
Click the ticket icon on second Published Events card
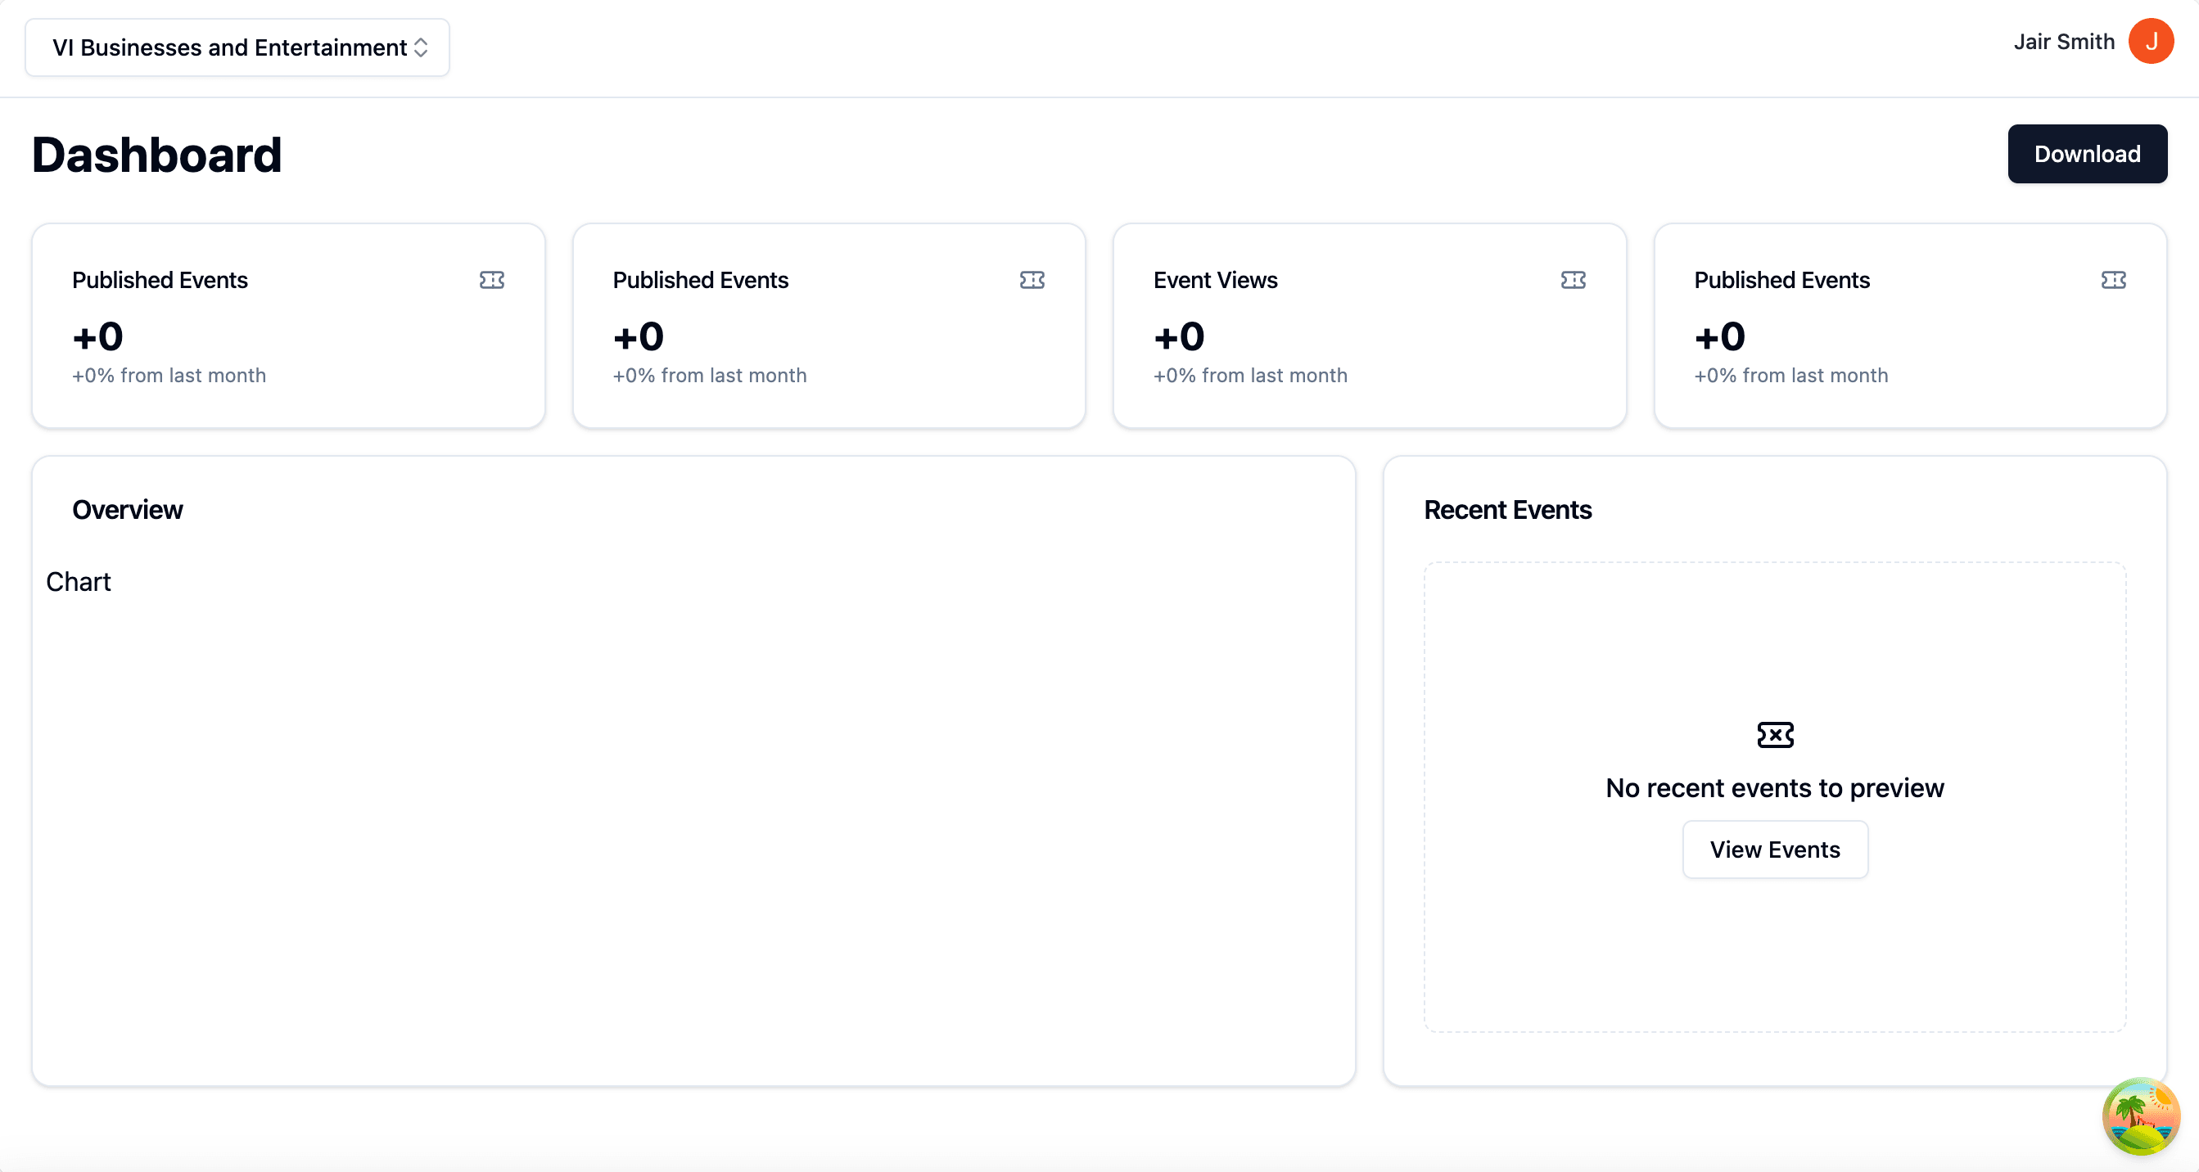point(1032,280)
